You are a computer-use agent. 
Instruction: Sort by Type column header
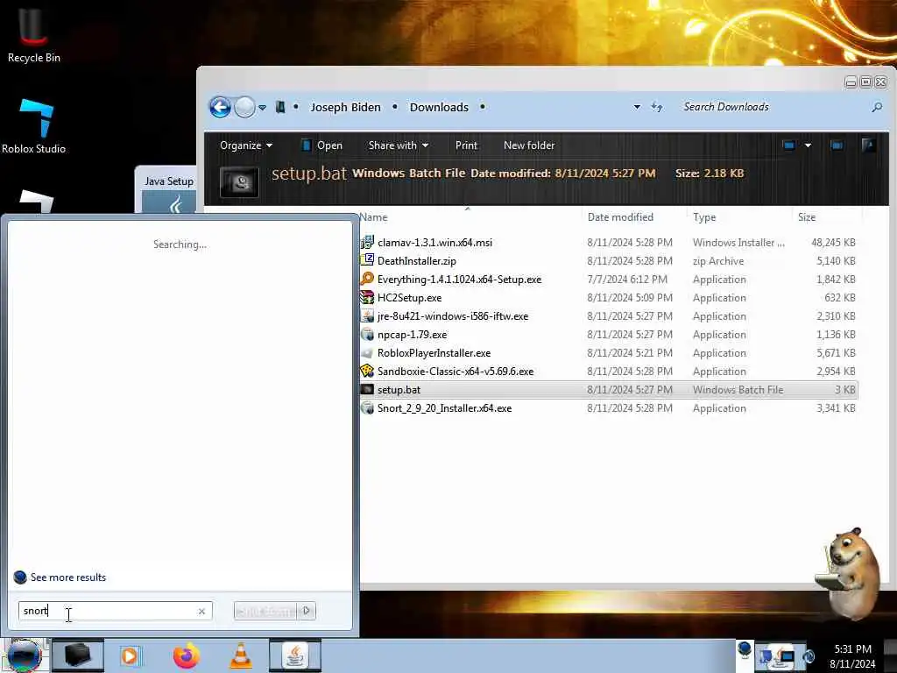click(x=704, y=217)
